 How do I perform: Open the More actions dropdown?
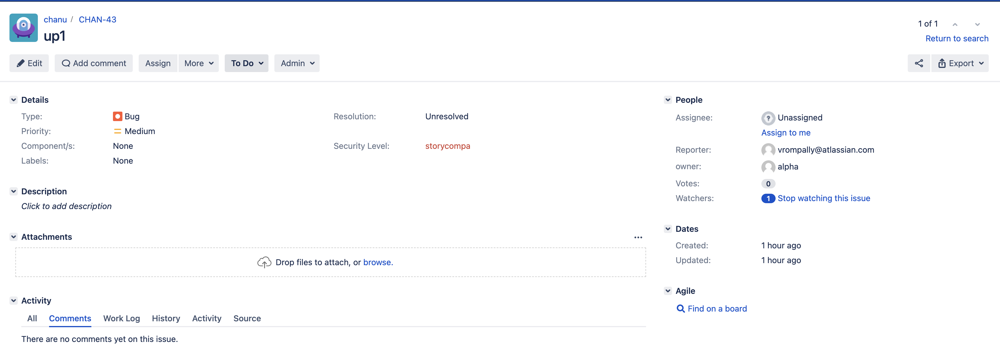(198, 63)
